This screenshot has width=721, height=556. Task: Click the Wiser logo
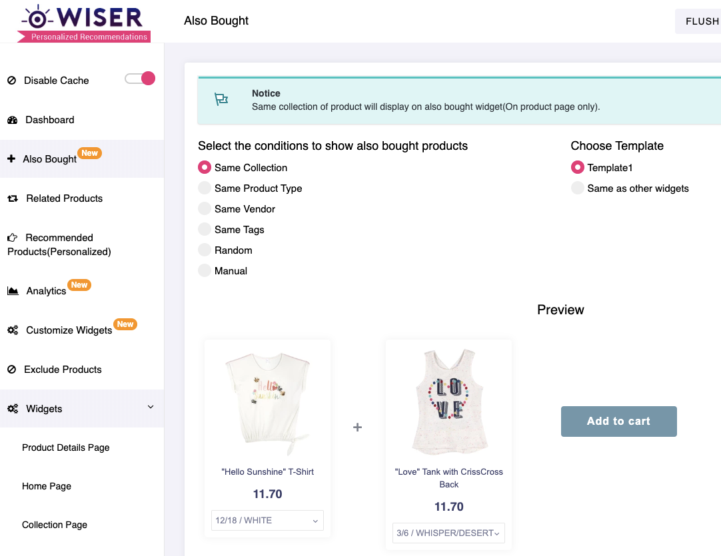(84, 23)
